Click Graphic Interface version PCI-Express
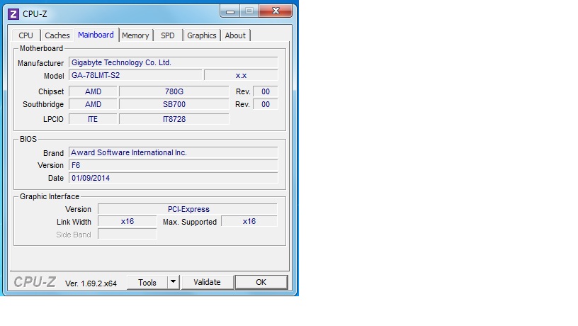578x326 pixels. 188,209
